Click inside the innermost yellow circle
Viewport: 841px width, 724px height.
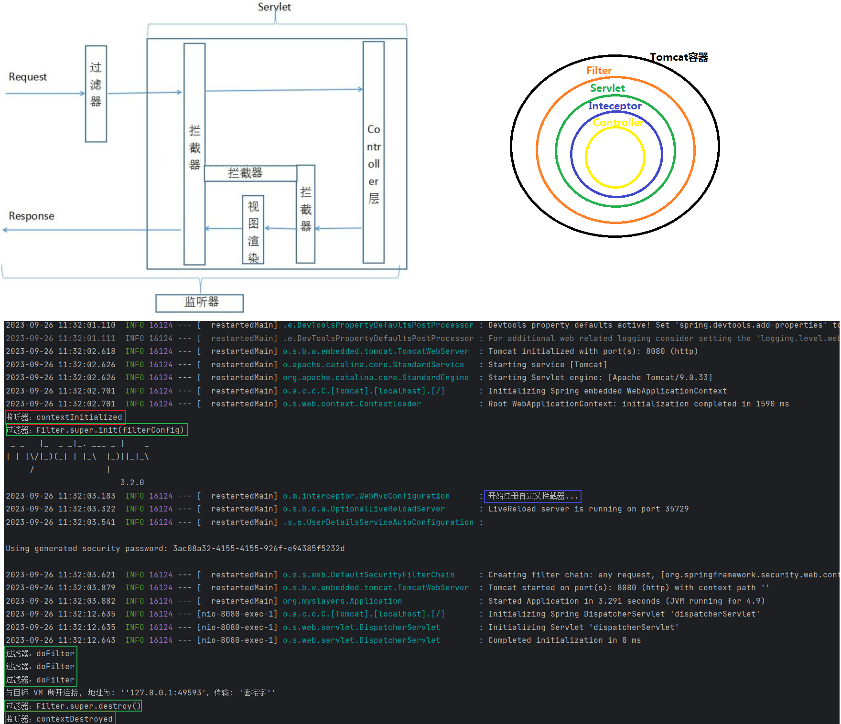click(x=615, y=158)
